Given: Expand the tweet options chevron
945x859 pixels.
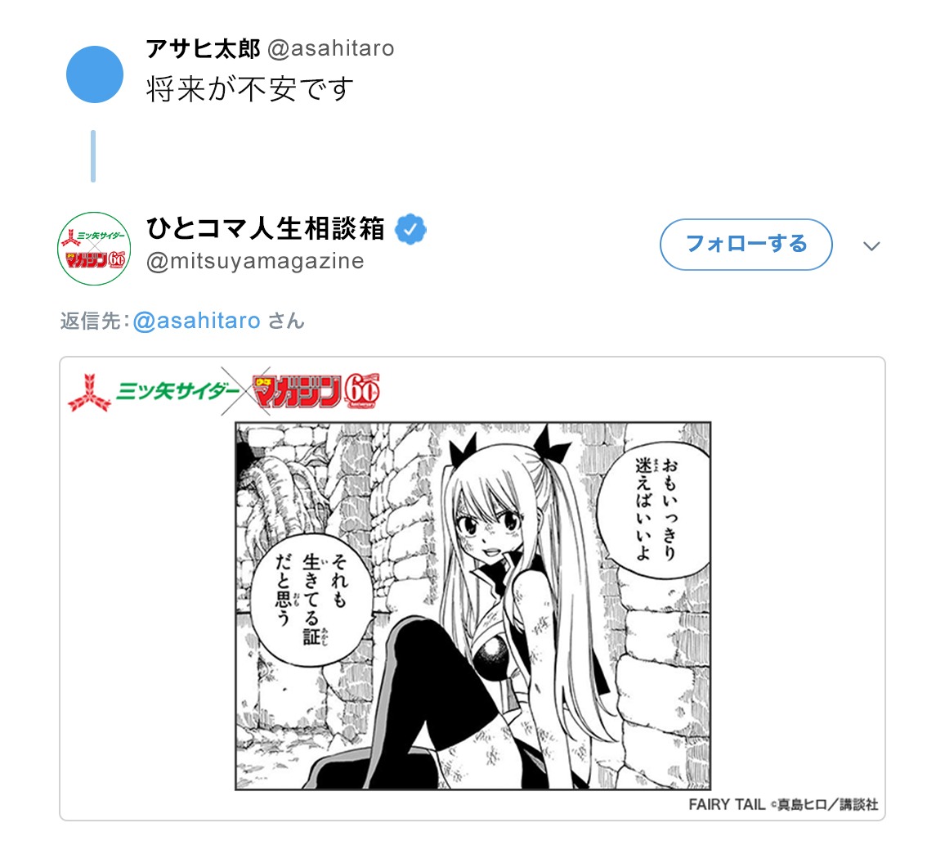Looking at the screenshot, I should tap(871, 246).
